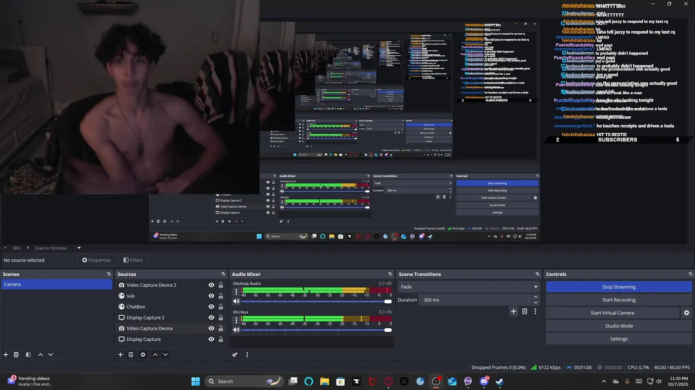The height and width of the screenshot is (390, 695).
Task: Pop out the Scenes dock using its float icon
Action: [109, 274]
